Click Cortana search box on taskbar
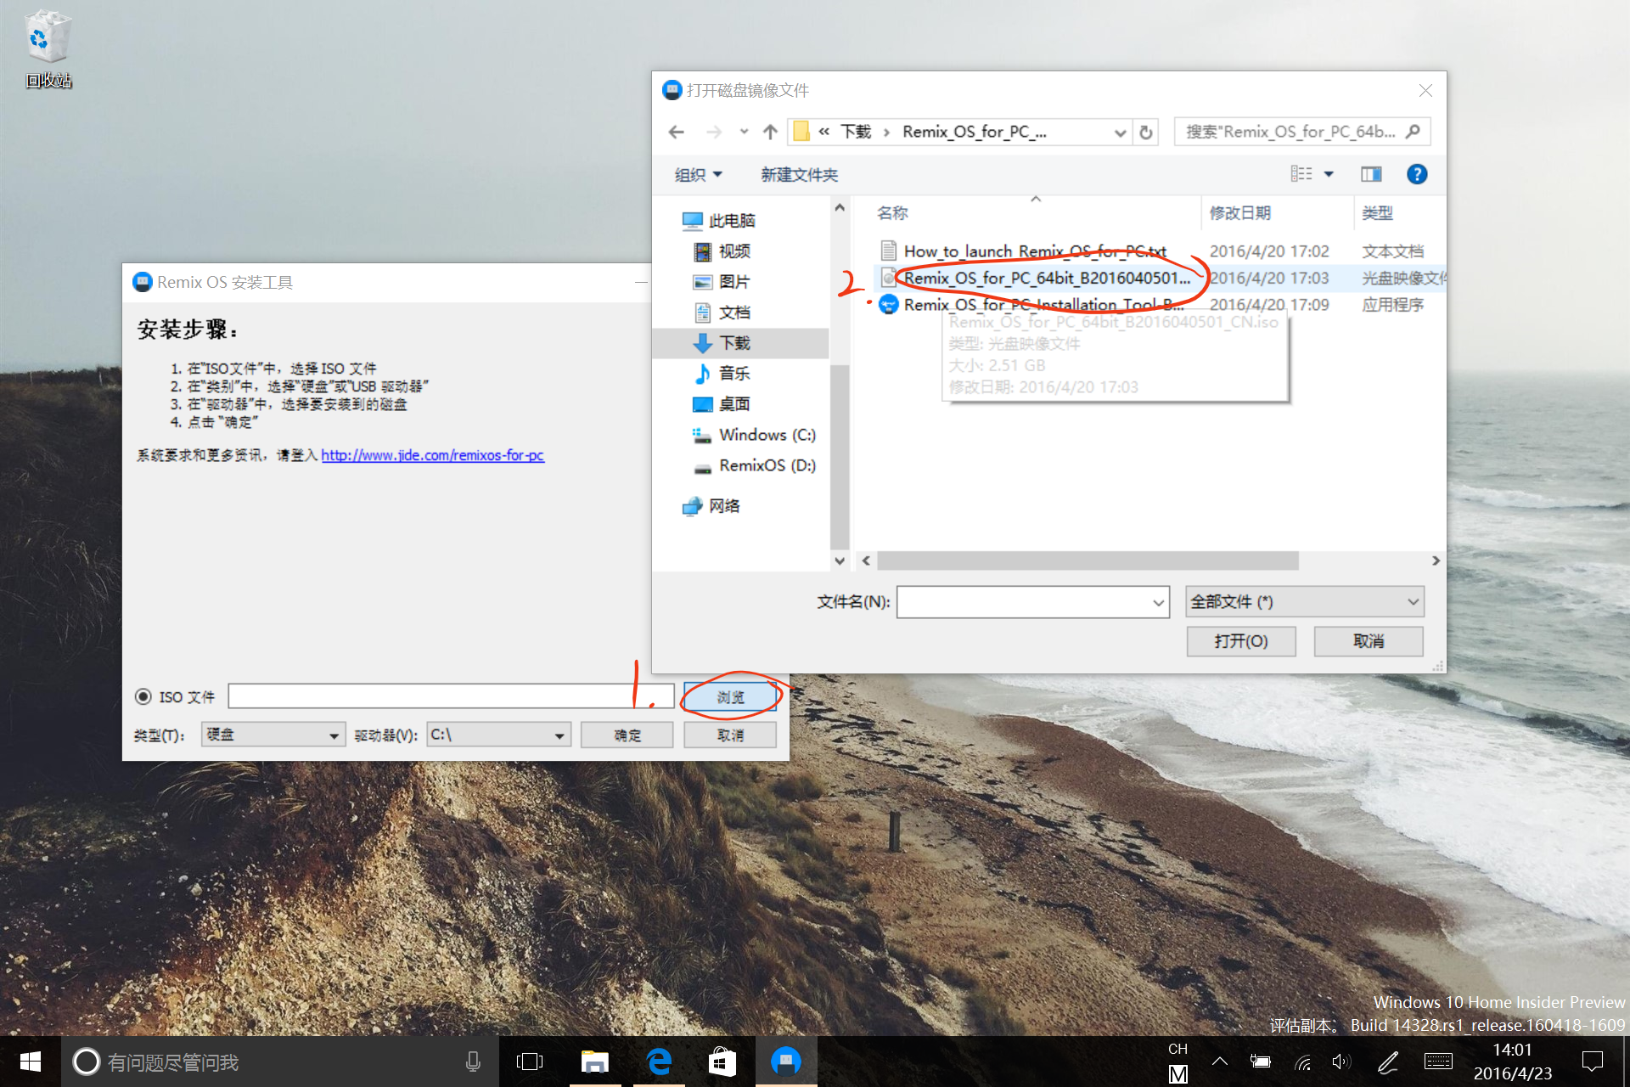1630x1087 pixels. click(280, 1062)
